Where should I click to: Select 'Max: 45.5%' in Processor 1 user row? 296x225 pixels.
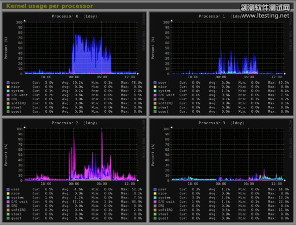(x=278, y=83)
